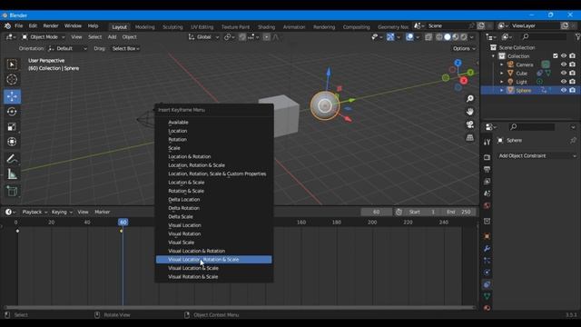Open the Material properties tab icon

pyautogui.click(x=487, y=308)
